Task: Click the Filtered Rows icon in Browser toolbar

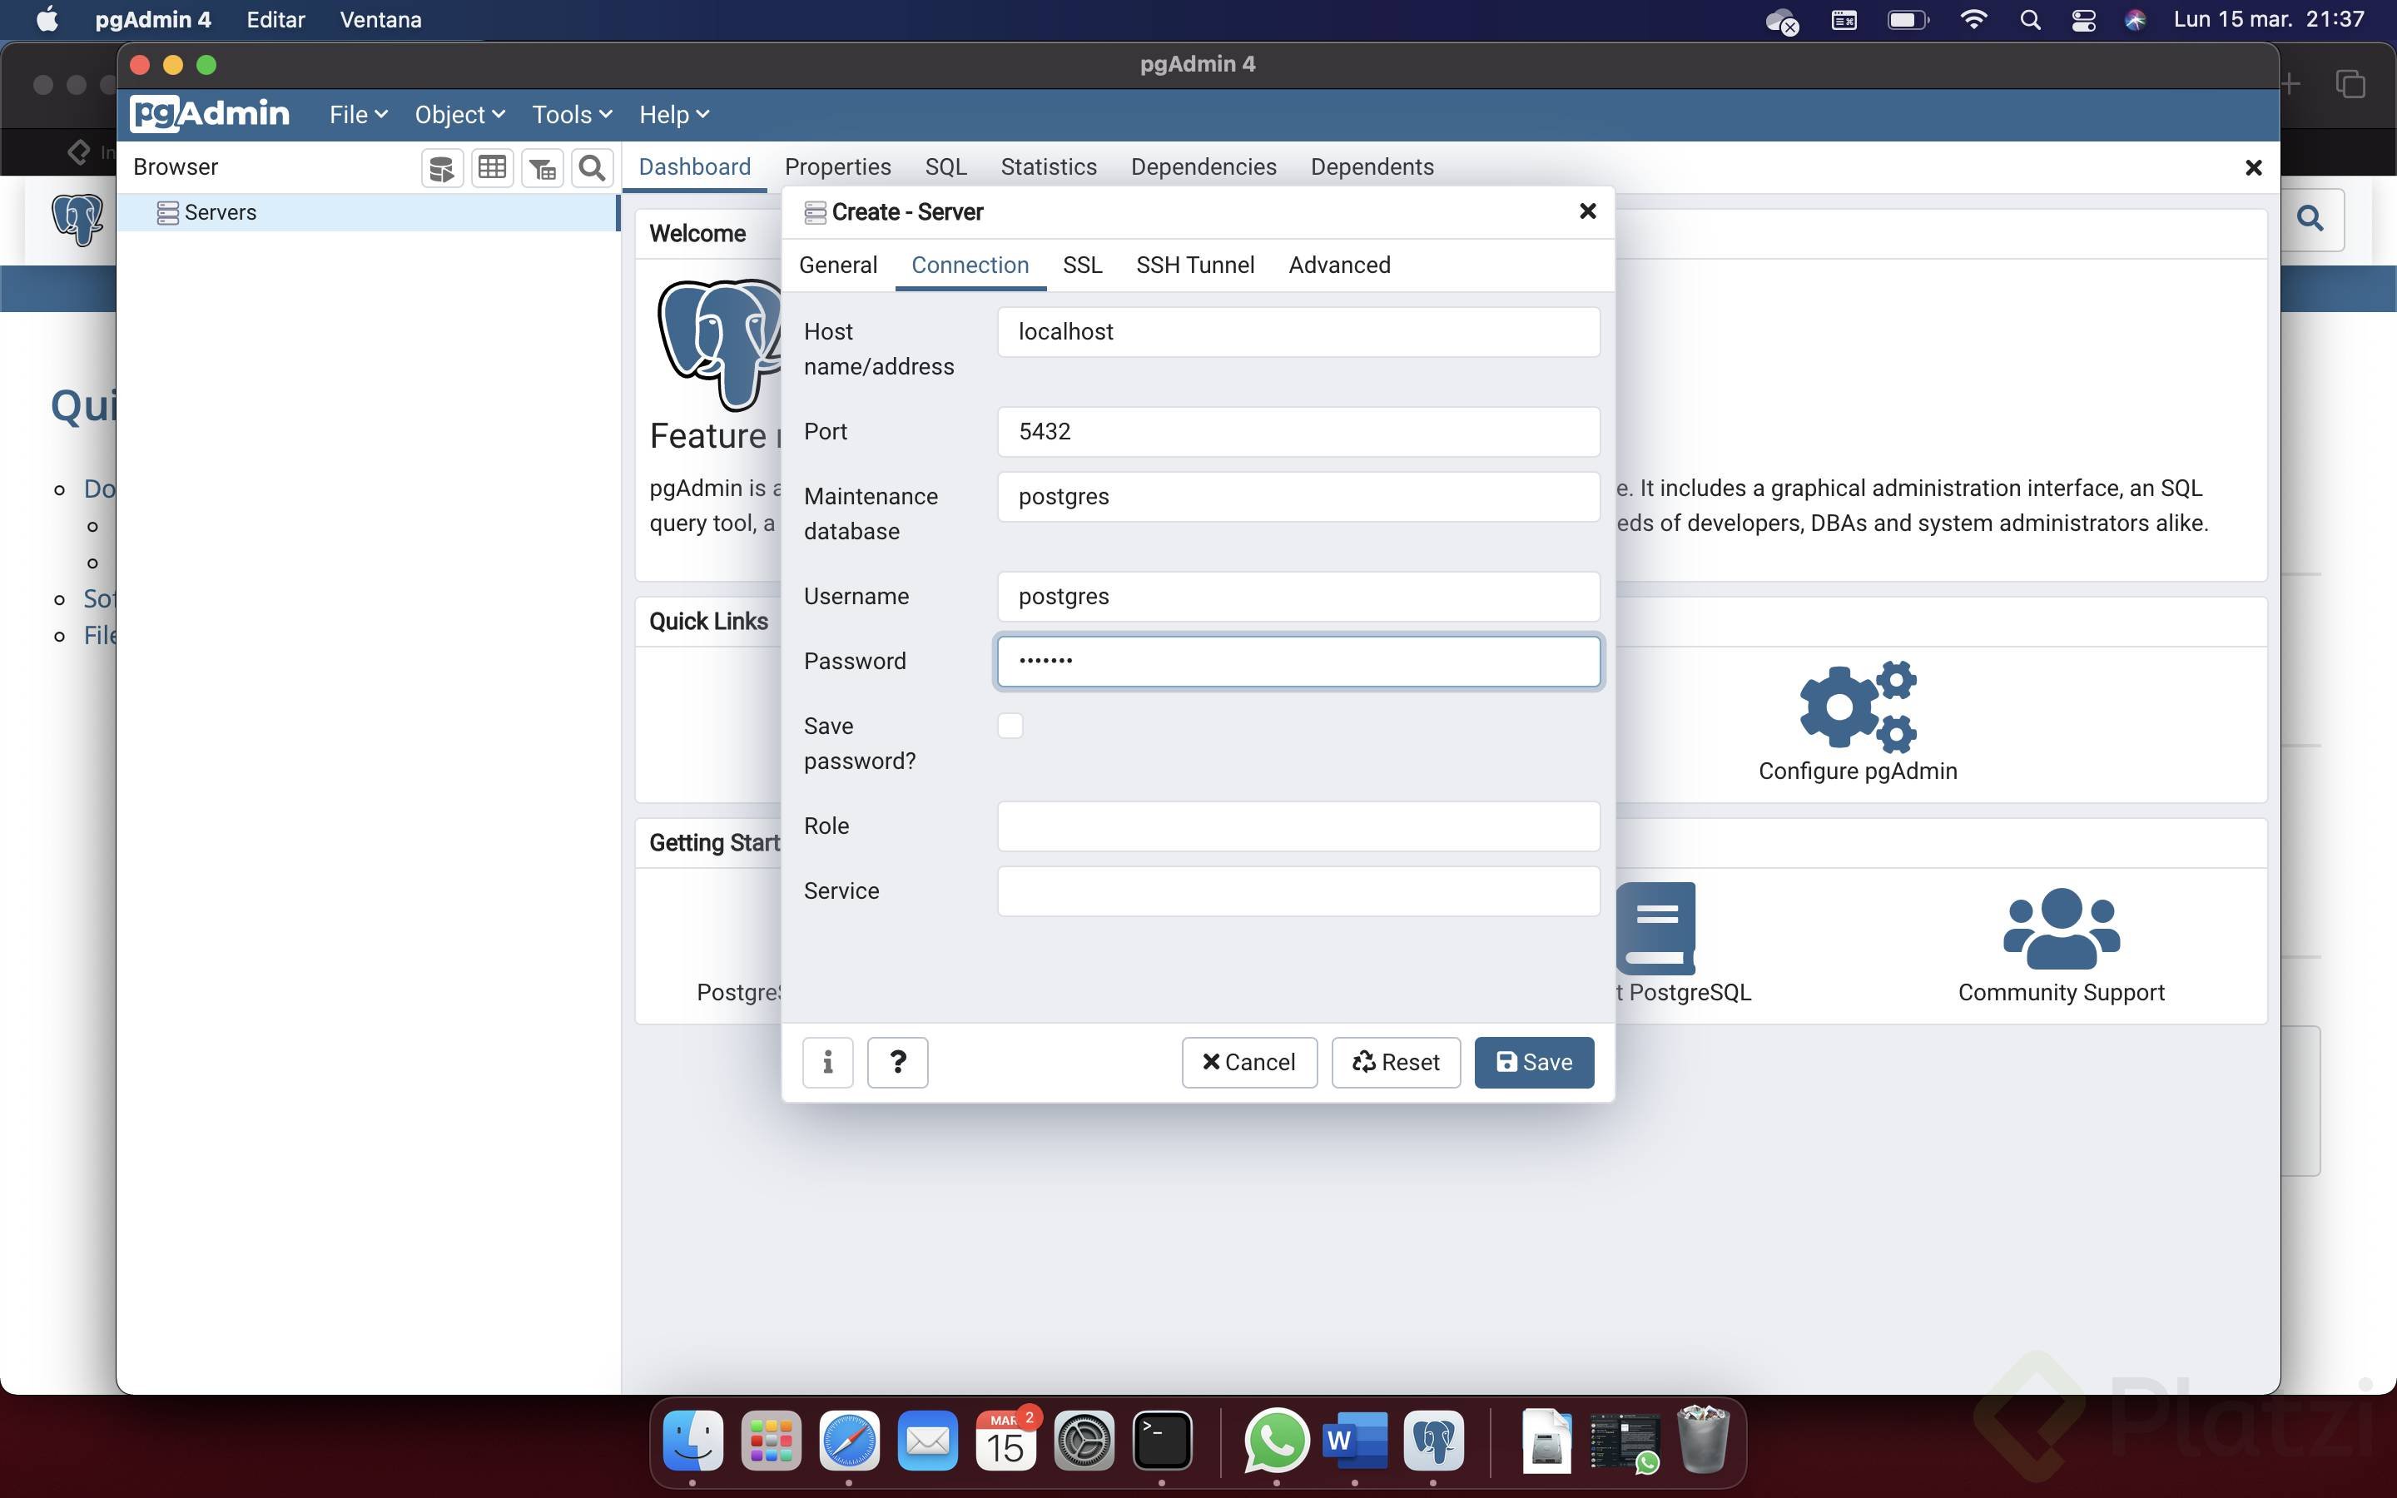Action: coord(542,167)
